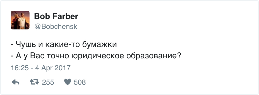Select the tweet line starting with Чушь
This screenshot has width=259, height=95.
(64, 45)
